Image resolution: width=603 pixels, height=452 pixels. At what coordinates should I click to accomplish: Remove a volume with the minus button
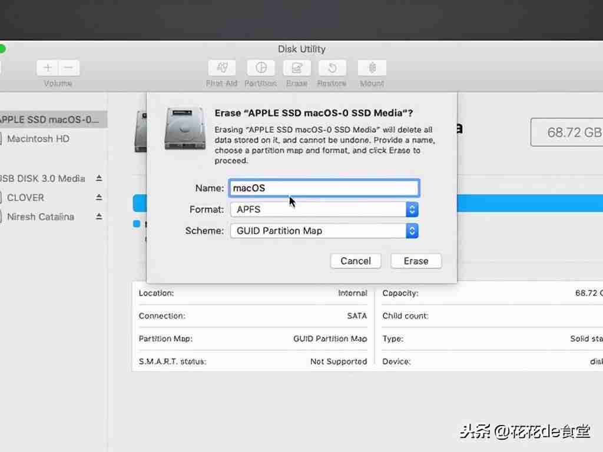point(69,68)
